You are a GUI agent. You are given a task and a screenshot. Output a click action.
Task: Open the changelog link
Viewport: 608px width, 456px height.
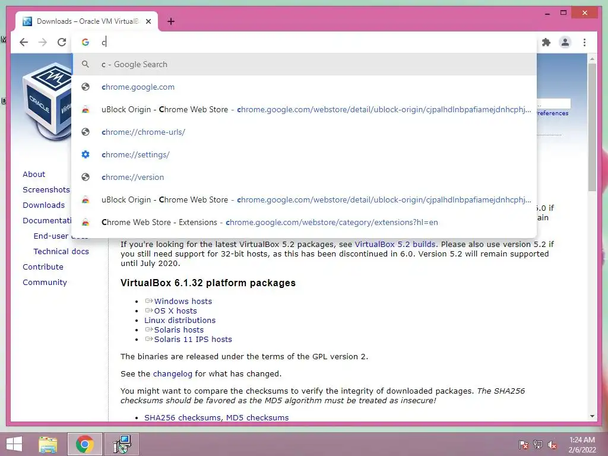(173, 374)
